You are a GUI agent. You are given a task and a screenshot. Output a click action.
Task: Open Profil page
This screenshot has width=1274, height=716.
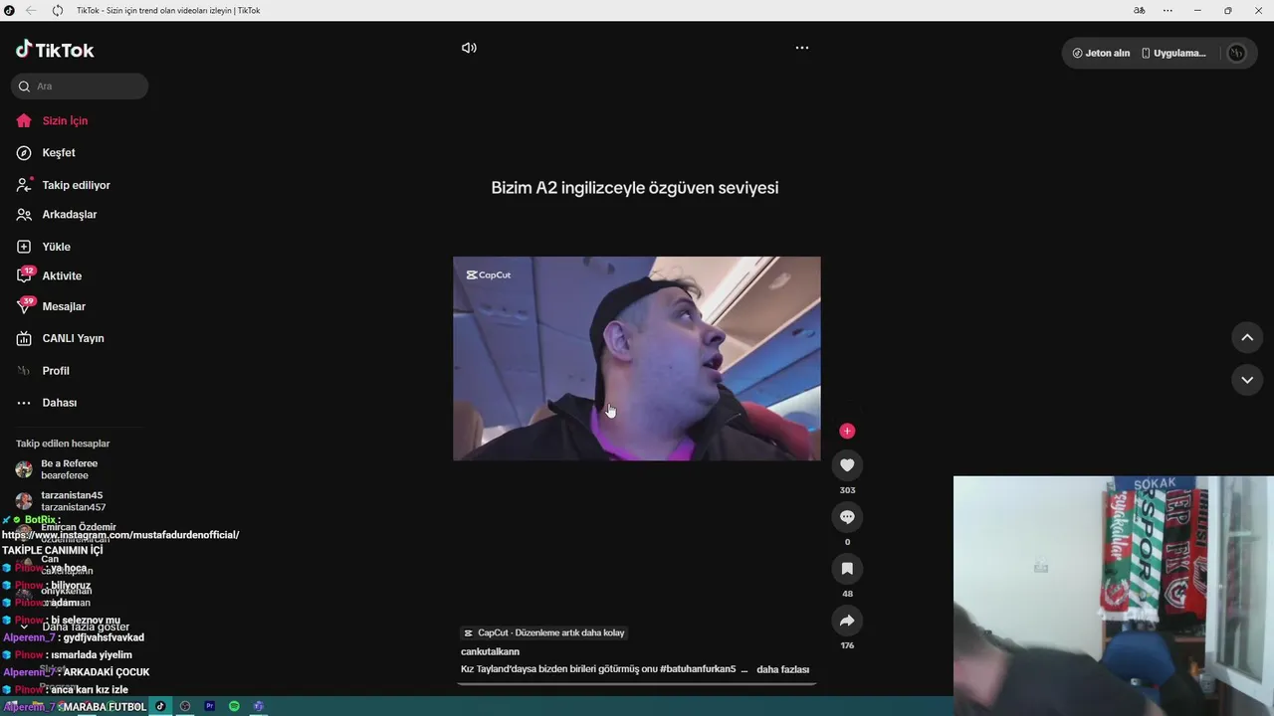point(56,371)
